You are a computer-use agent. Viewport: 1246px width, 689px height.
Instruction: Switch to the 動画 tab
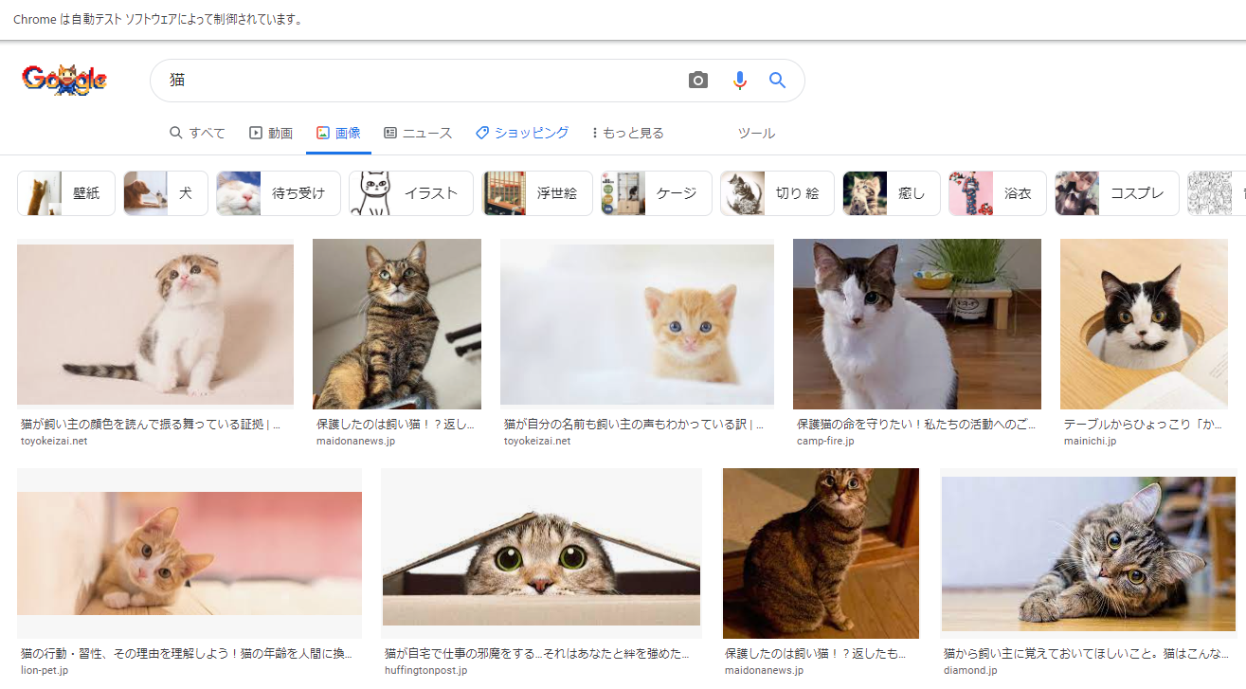click(x=271, y=133)
